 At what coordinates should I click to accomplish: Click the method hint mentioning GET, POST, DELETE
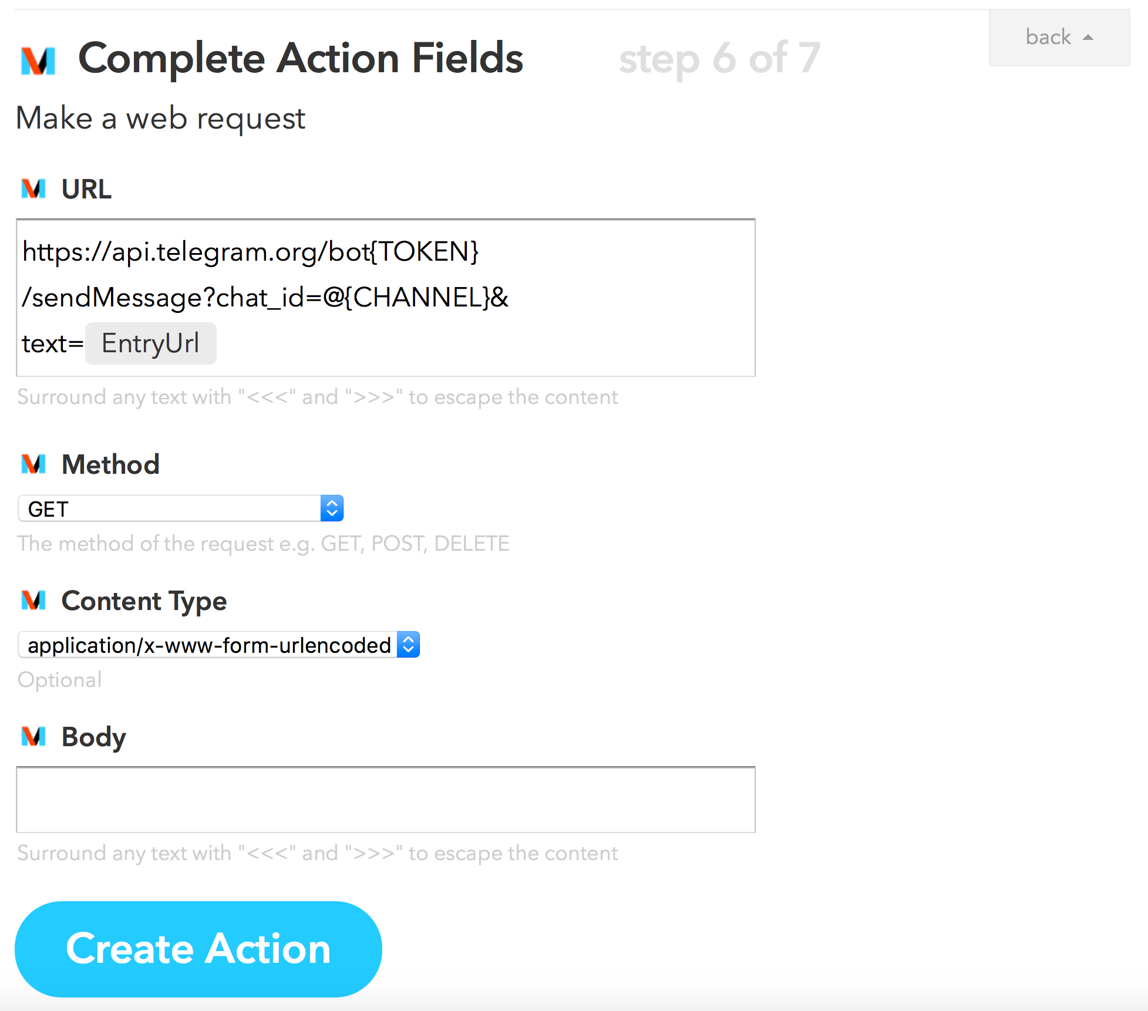tap(263, 544)
